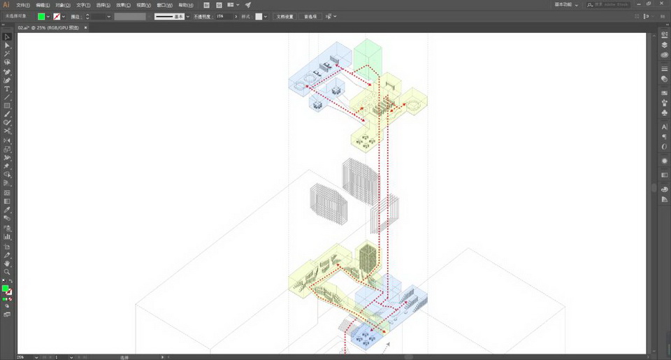Swap fill and stroke colors
Image resolution: width=671 pixels, height=360 pixels.
pyautogui.click(x=10, y=282)
